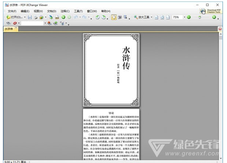Expand the Zoom In tool dropdown arrow

[151, 17]
